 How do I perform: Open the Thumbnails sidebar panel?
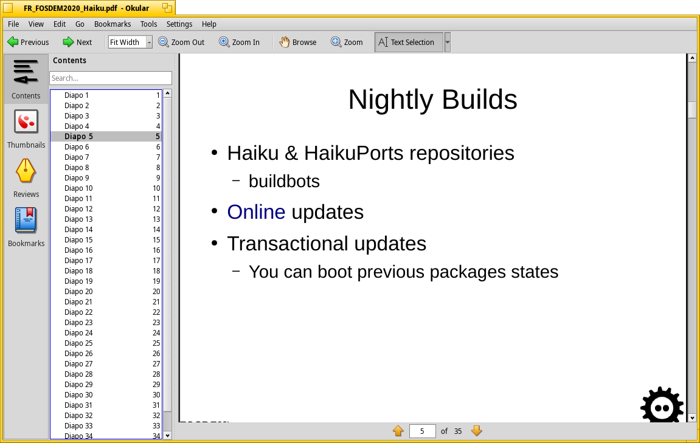click(26, 129)
